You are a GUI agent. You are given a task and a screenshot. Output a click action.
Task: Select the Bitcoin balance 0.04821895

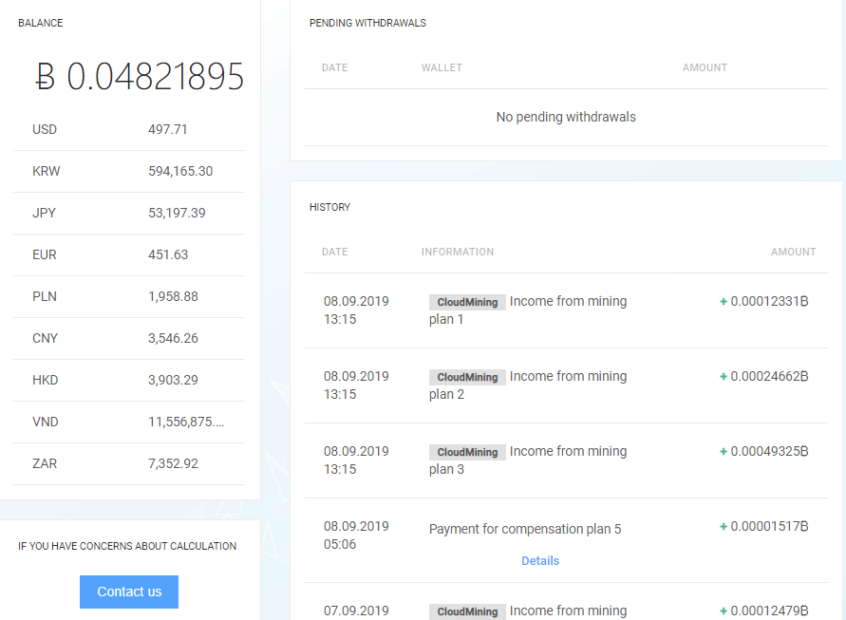140,76
